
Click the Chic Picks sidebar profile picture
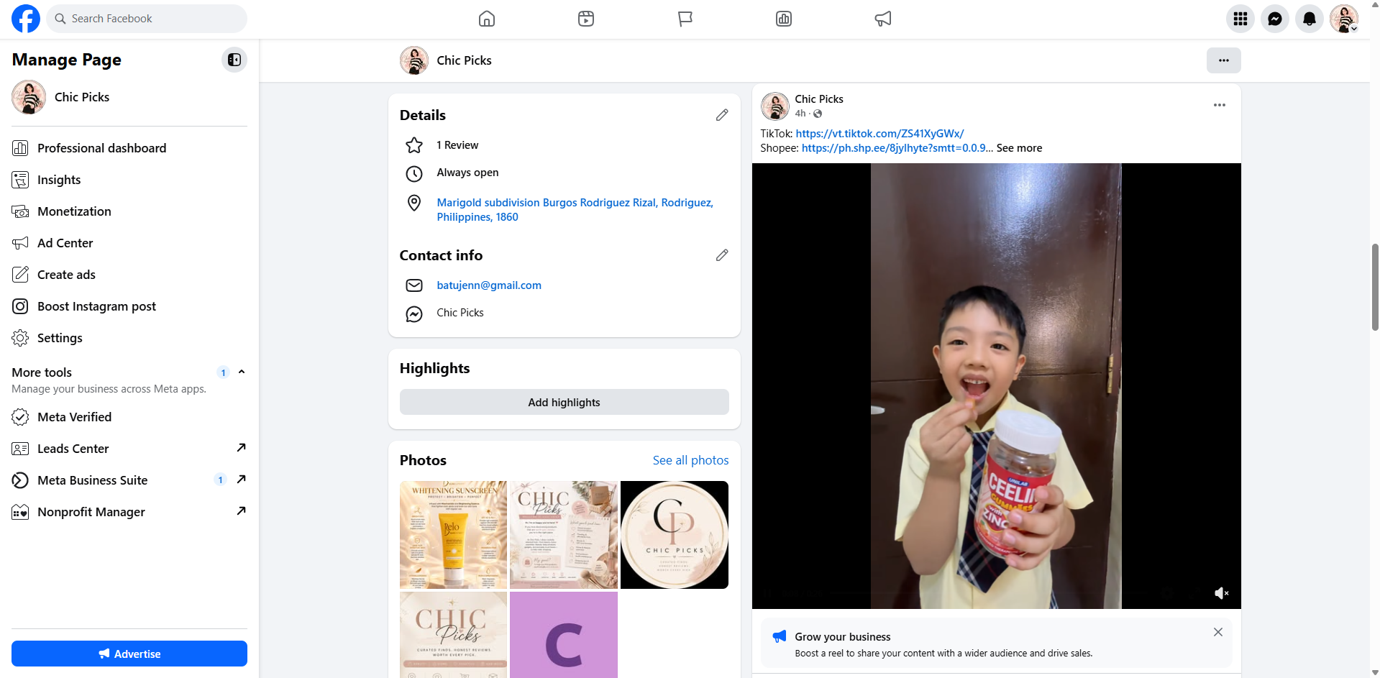click(29, 97)
